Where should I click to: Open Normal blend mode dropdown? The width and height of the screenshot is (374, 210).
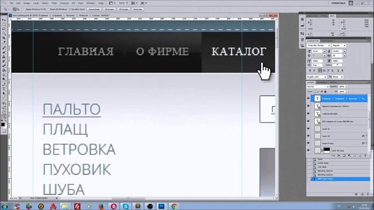click(x=318, y=86)
